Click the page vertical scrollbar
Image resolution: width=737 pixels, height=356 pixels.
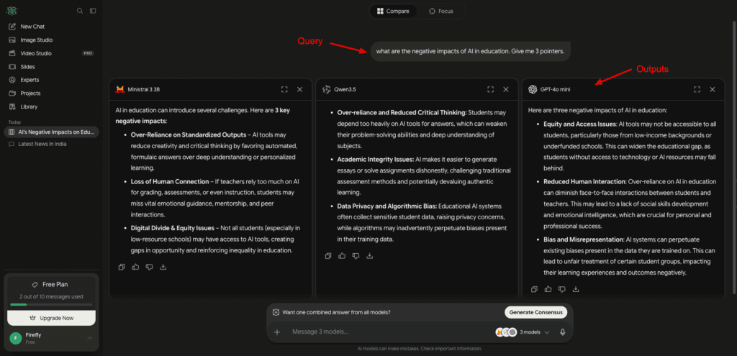[733, 158]
